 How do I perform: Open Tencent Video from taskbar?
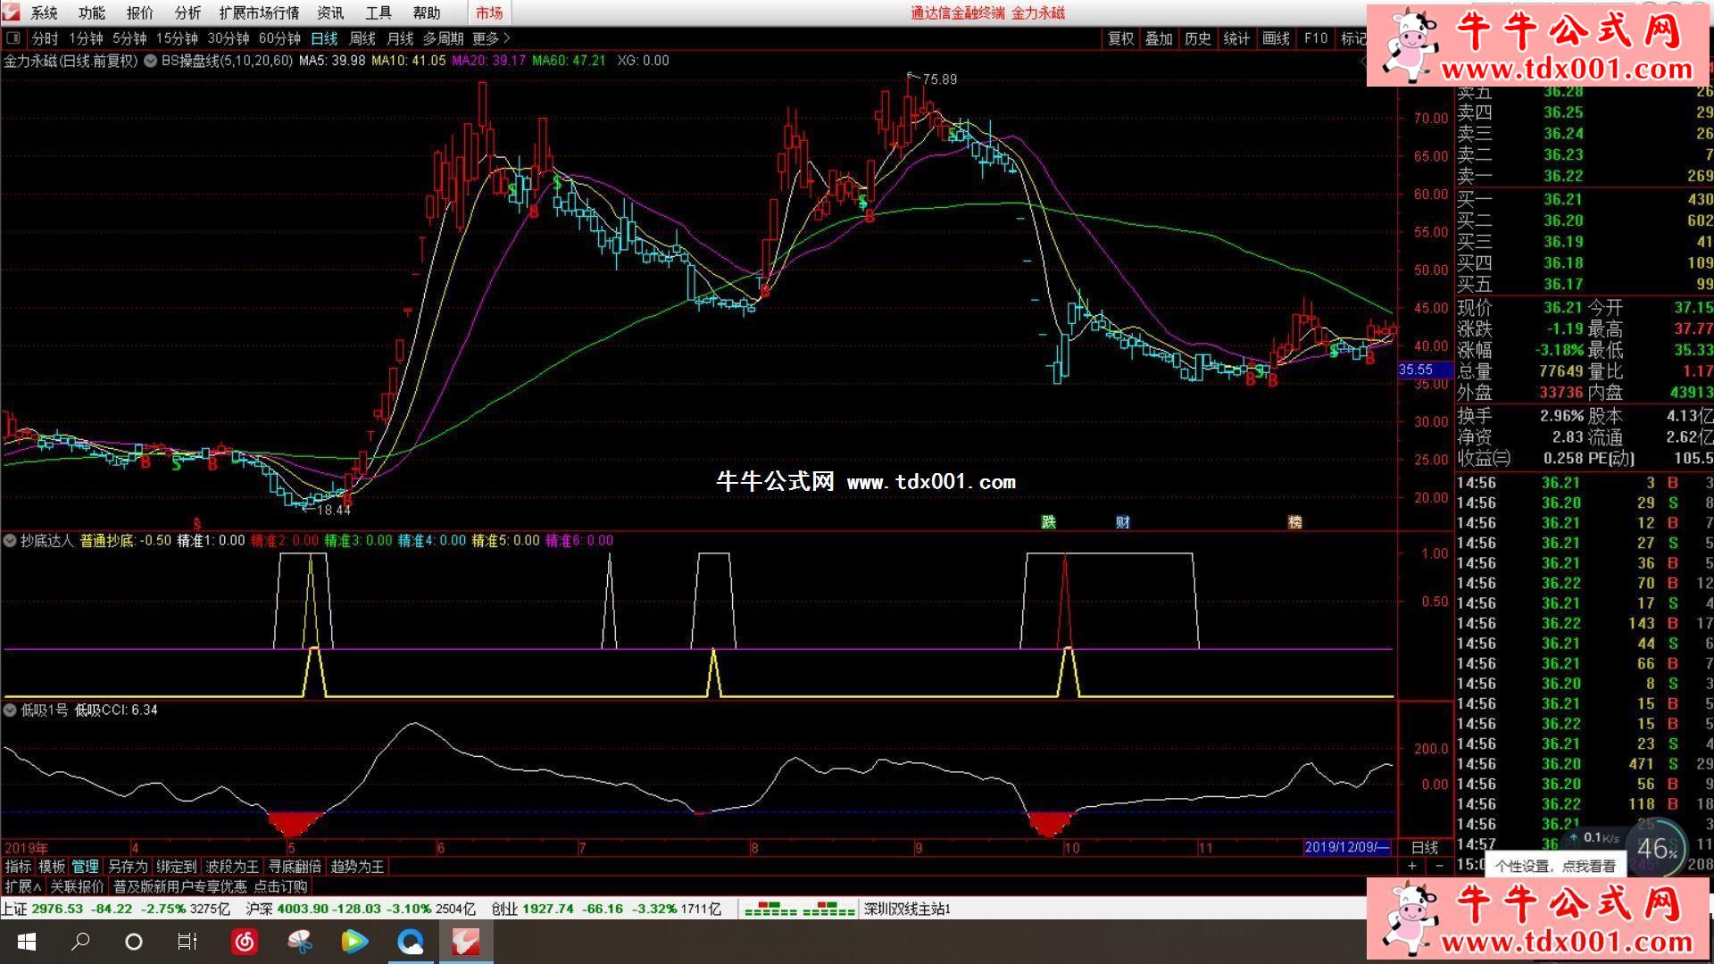(x=354, y=942)
